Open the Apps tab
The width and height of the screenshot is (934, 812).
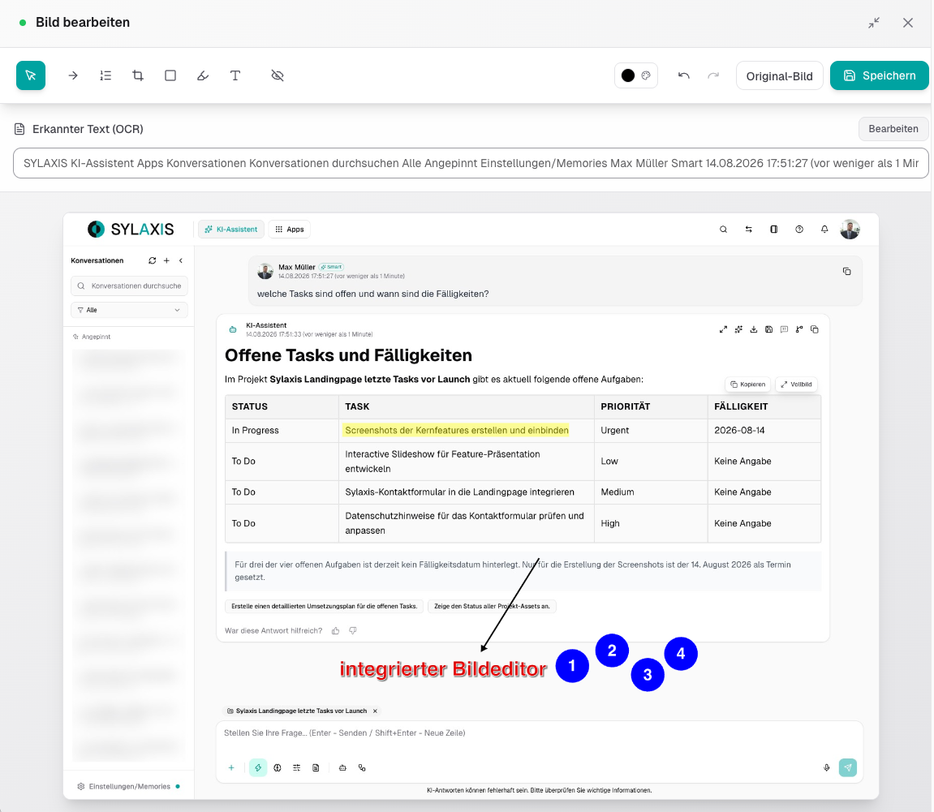coord(290,230)
